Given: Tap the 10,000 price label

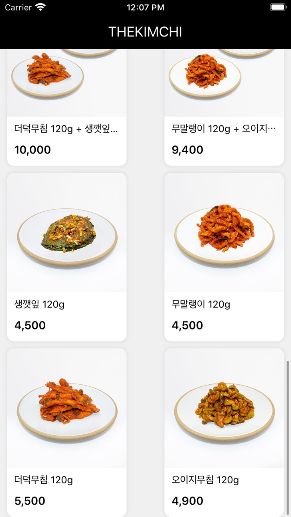Looking at the screenshot, I should [x=32, y=150].
